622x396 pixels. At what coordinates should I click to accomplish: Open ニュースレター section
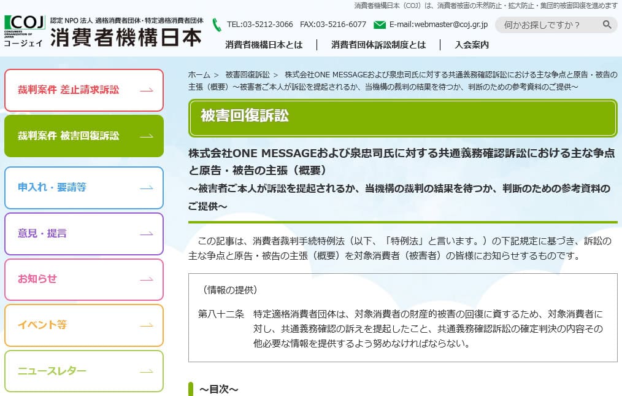coord(84,371)
